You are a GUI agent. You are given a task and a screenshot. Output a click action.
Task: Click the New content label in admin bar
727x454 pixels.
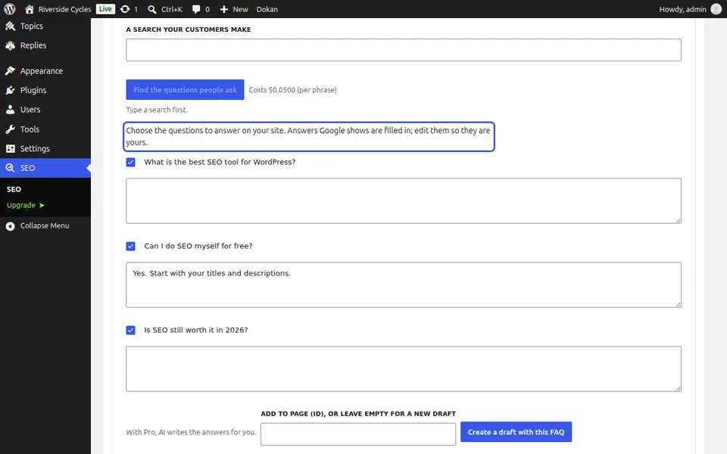(240, 9)
